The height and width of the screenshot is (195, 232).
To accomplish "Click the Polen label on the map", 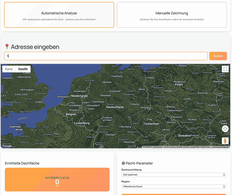I will point(179,85).
